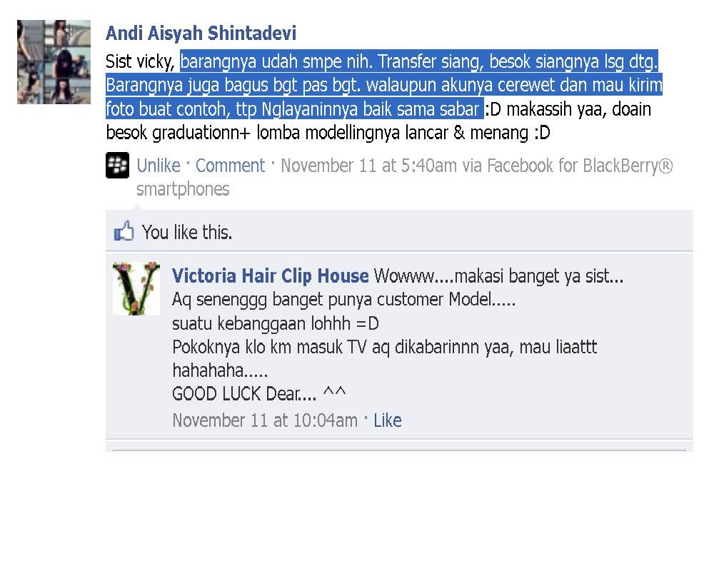Click the thumbs-up like icon
This screenshot has height=571, width=714.
point(124,231)
